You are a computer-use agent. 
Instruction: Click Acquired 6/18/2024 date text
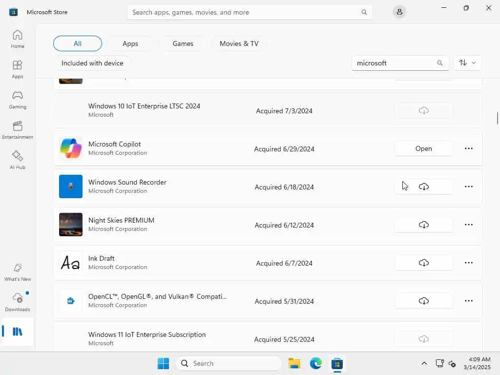[284, 187]
